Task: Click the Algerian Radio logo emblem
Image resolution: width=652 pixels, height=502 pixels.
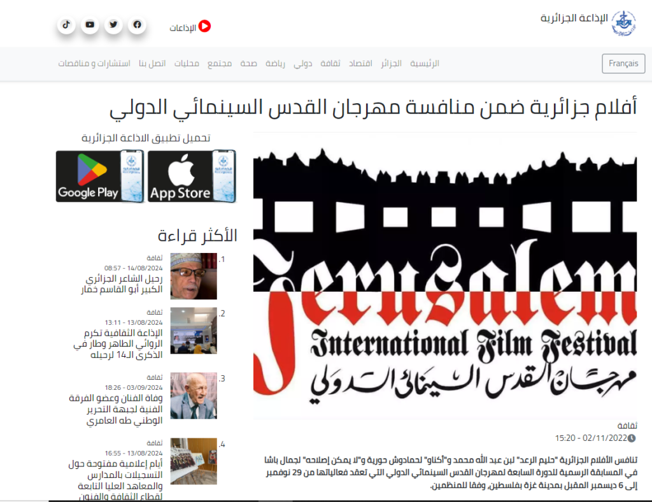Action: 623,24
